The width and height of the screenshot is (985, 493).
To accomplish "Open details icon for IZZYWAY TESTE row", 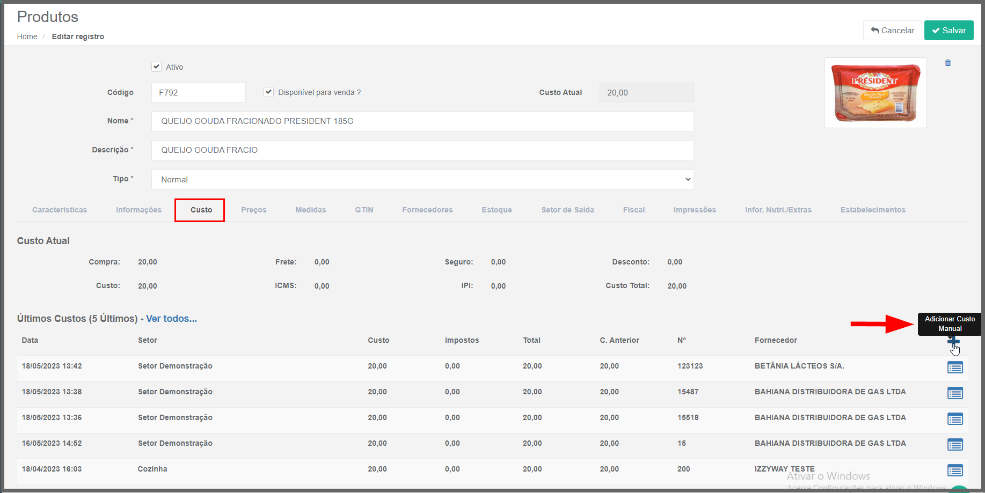I will 954,470.
